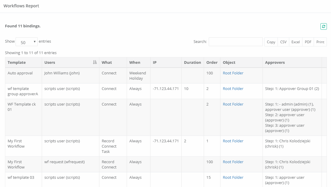Focus the Search input field
The width and height of the screenshot is (331, 187).
[235, 42]
